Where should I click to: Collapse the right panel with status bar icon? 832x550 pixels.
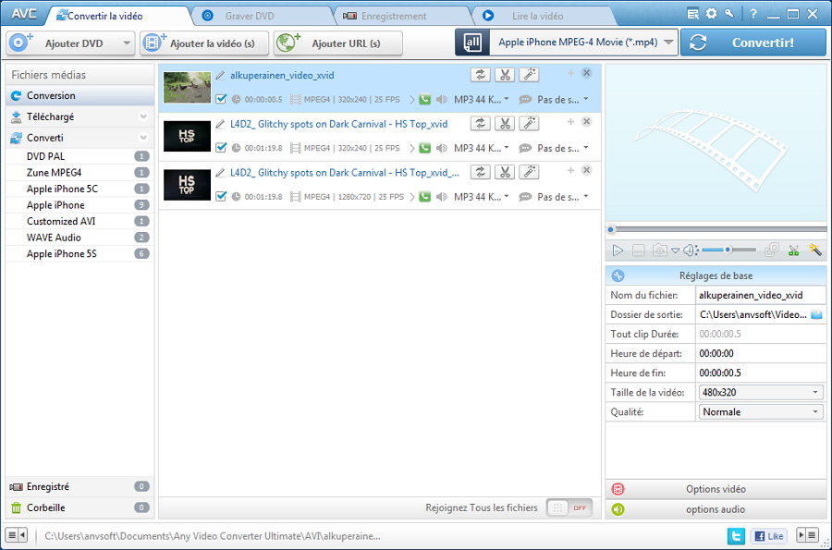tap(807, 535)
